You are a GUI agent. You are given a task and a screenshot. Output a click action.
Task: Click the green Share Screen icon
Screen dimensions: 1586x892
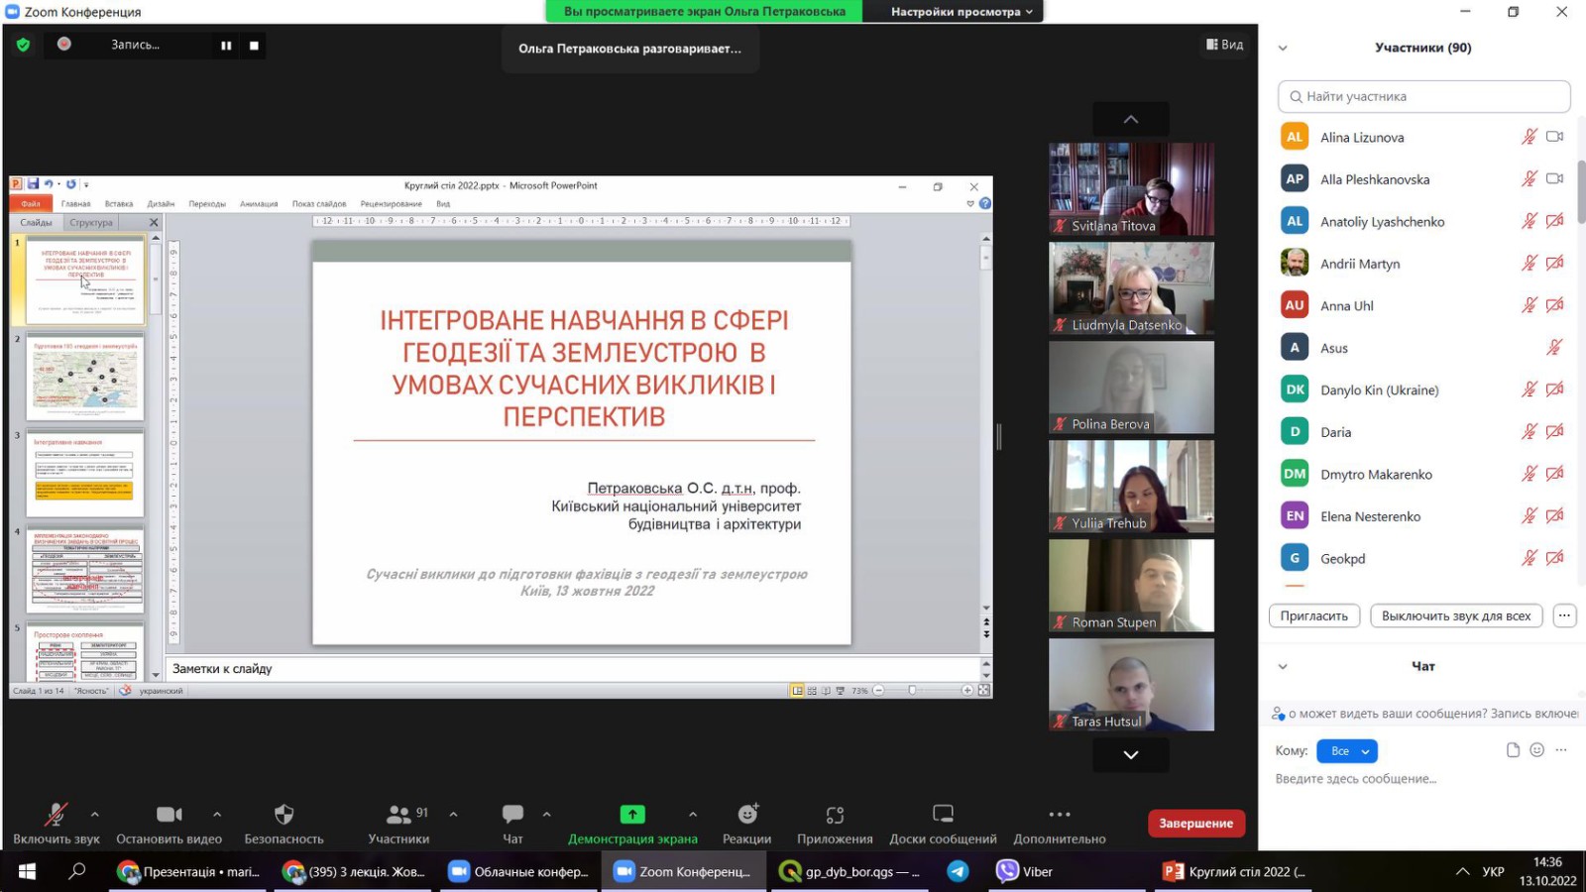click(632, 815)
